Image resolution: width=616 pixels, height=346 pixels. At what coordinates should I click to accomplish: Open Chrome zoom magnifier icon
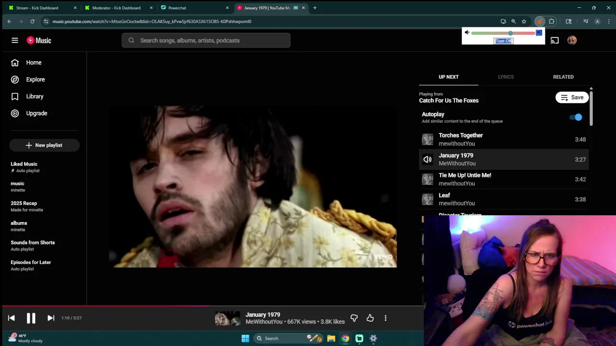pos(513,21)
